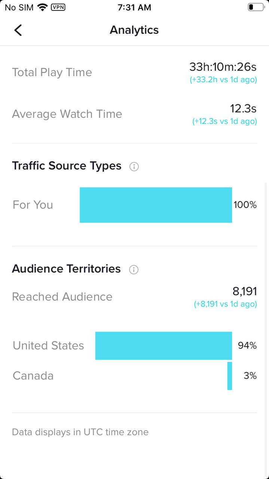Tap the 8,191 reached audience value
269x479 pixels.
click(x=245, y=291)
